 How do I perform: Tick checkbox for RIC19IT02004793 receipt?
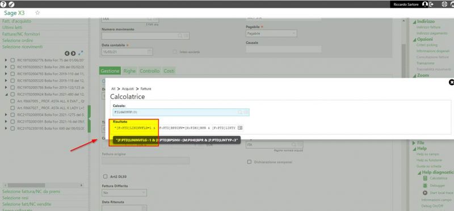click(x=12, y=74)
